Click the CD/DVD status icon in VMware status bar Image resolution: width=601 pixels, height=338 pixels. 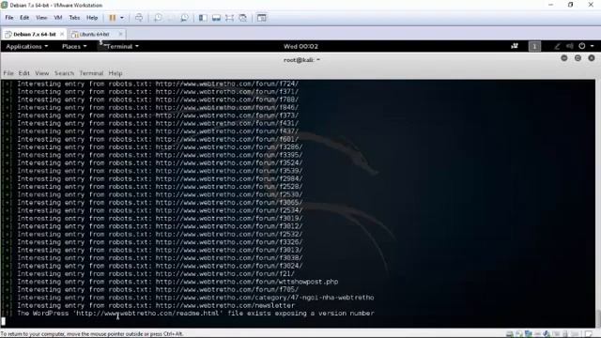(x=518, y=334)
